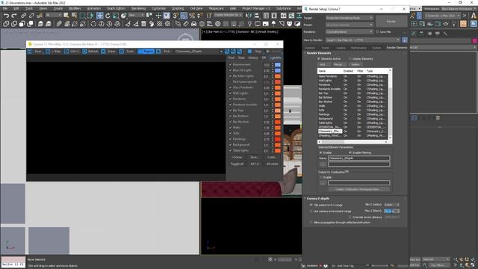This screenshot has width=478, height=269.
Task: Switch to the Performance tab in Render Setup
Action: tap(358, 48)
